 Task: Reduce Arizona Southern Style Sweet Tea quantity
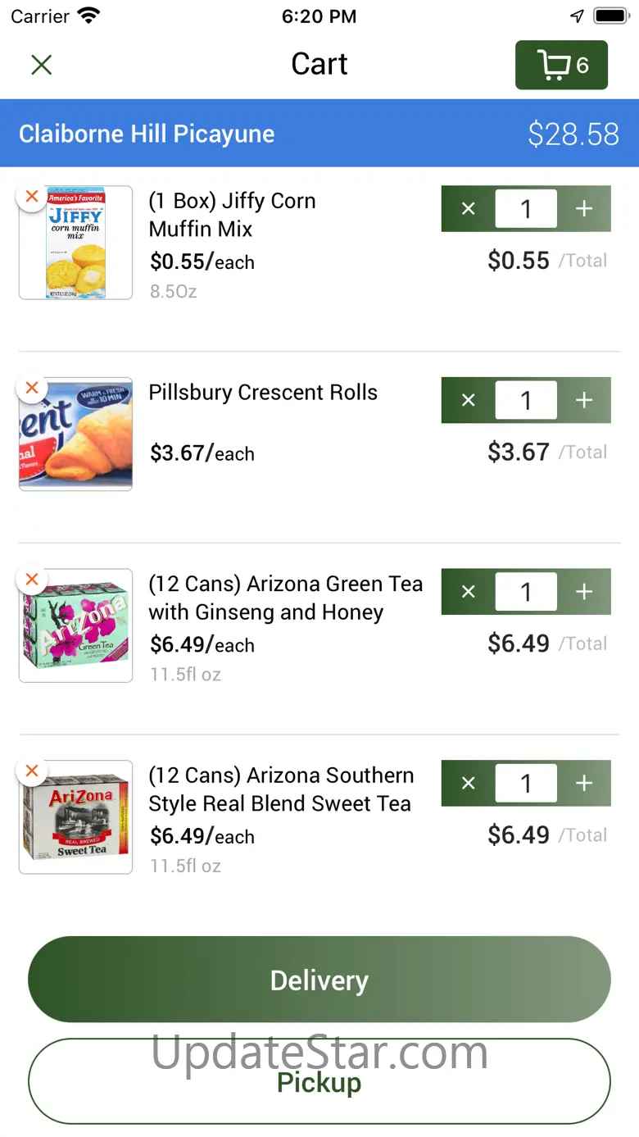[x=468, y=783]
